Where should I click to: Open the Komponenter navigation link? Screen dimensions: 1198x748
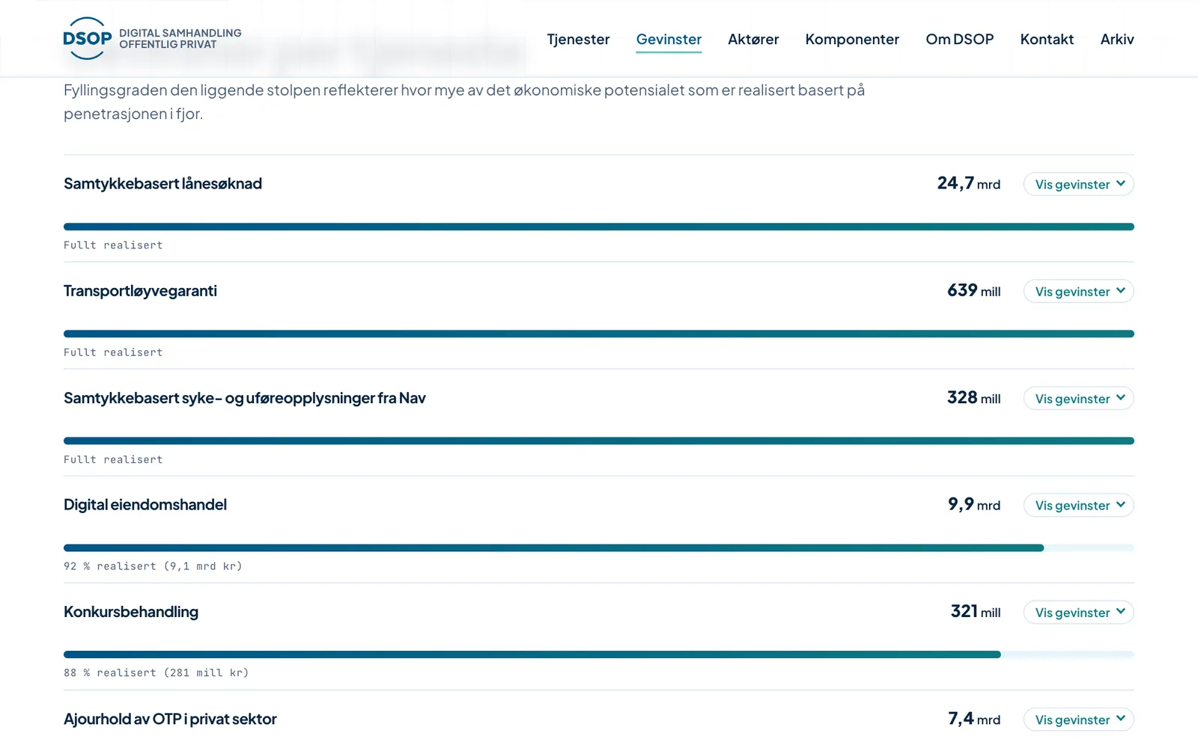pos(852,39)
